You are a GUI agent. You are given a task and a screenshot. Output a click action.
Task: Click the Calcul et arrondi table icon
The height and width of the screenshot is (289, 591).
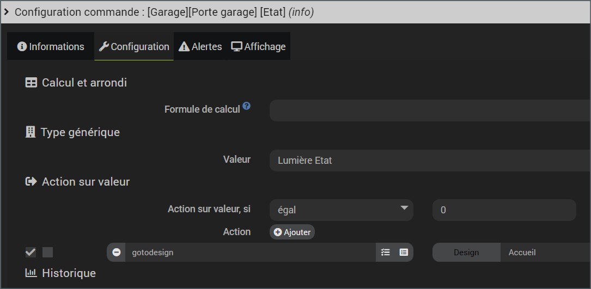(x=31, y=83)
